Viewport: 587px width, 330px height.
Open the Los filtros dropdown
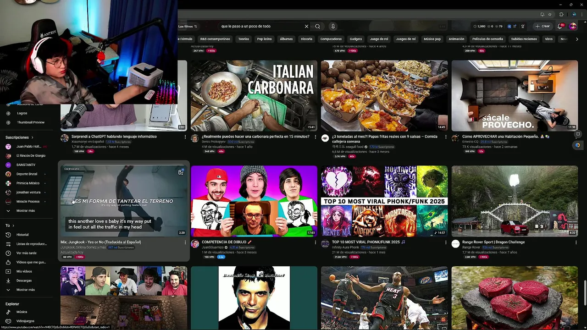[188, 26]
